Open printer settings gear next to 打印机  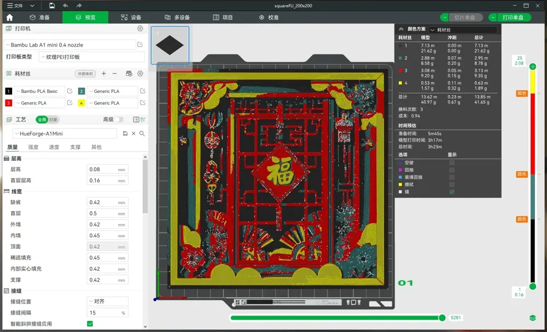(x=140, y=28)
